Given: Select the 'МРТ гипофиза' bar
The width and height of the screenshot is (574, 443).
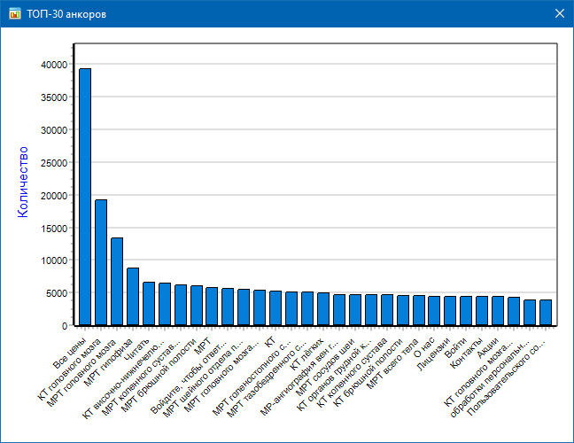Looking at the screenshot, I should click(133, 297).
